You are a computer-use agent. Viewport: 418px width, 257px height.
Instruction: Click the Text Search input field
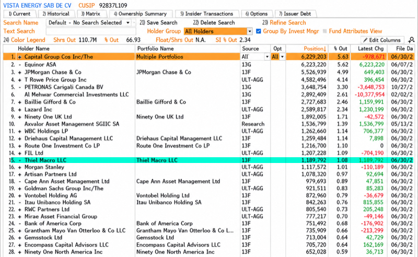[x=91, y=31]
